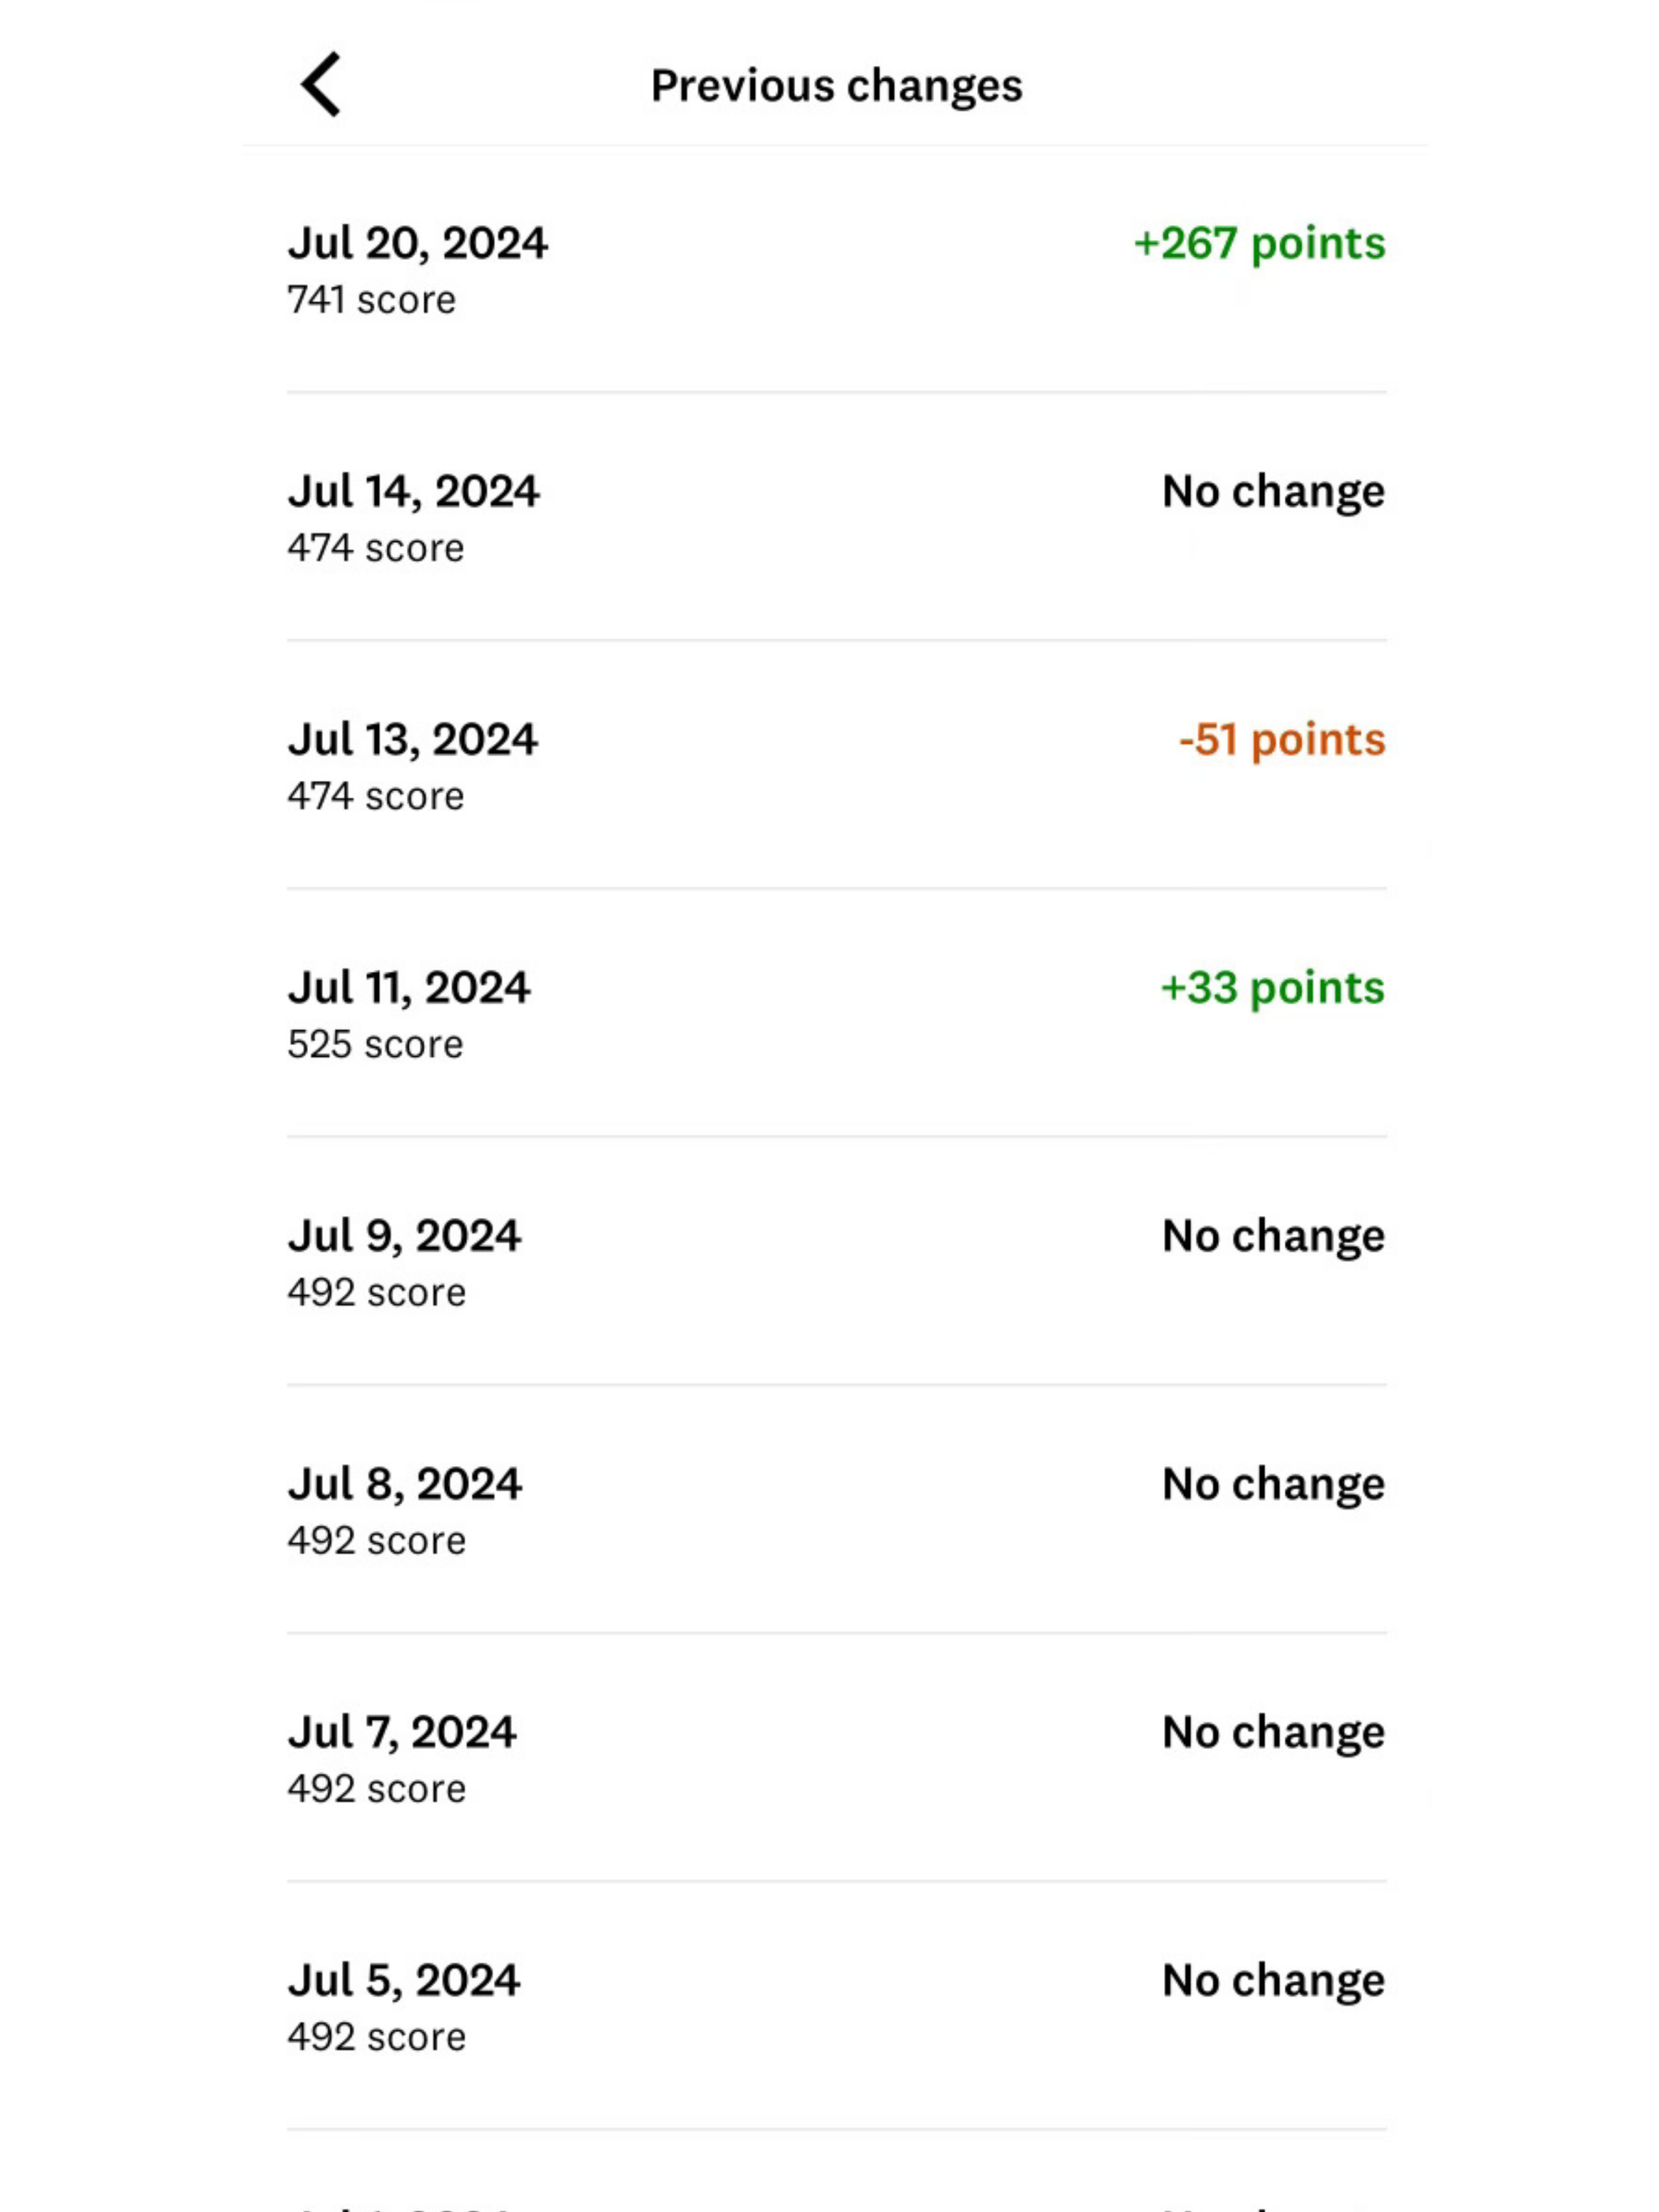
Task: Select the +267 points change label
Action: click(x=1259, y=244)
